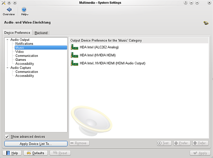Switch to the Backend tab

pyautogui.click(x=41, y=33)
